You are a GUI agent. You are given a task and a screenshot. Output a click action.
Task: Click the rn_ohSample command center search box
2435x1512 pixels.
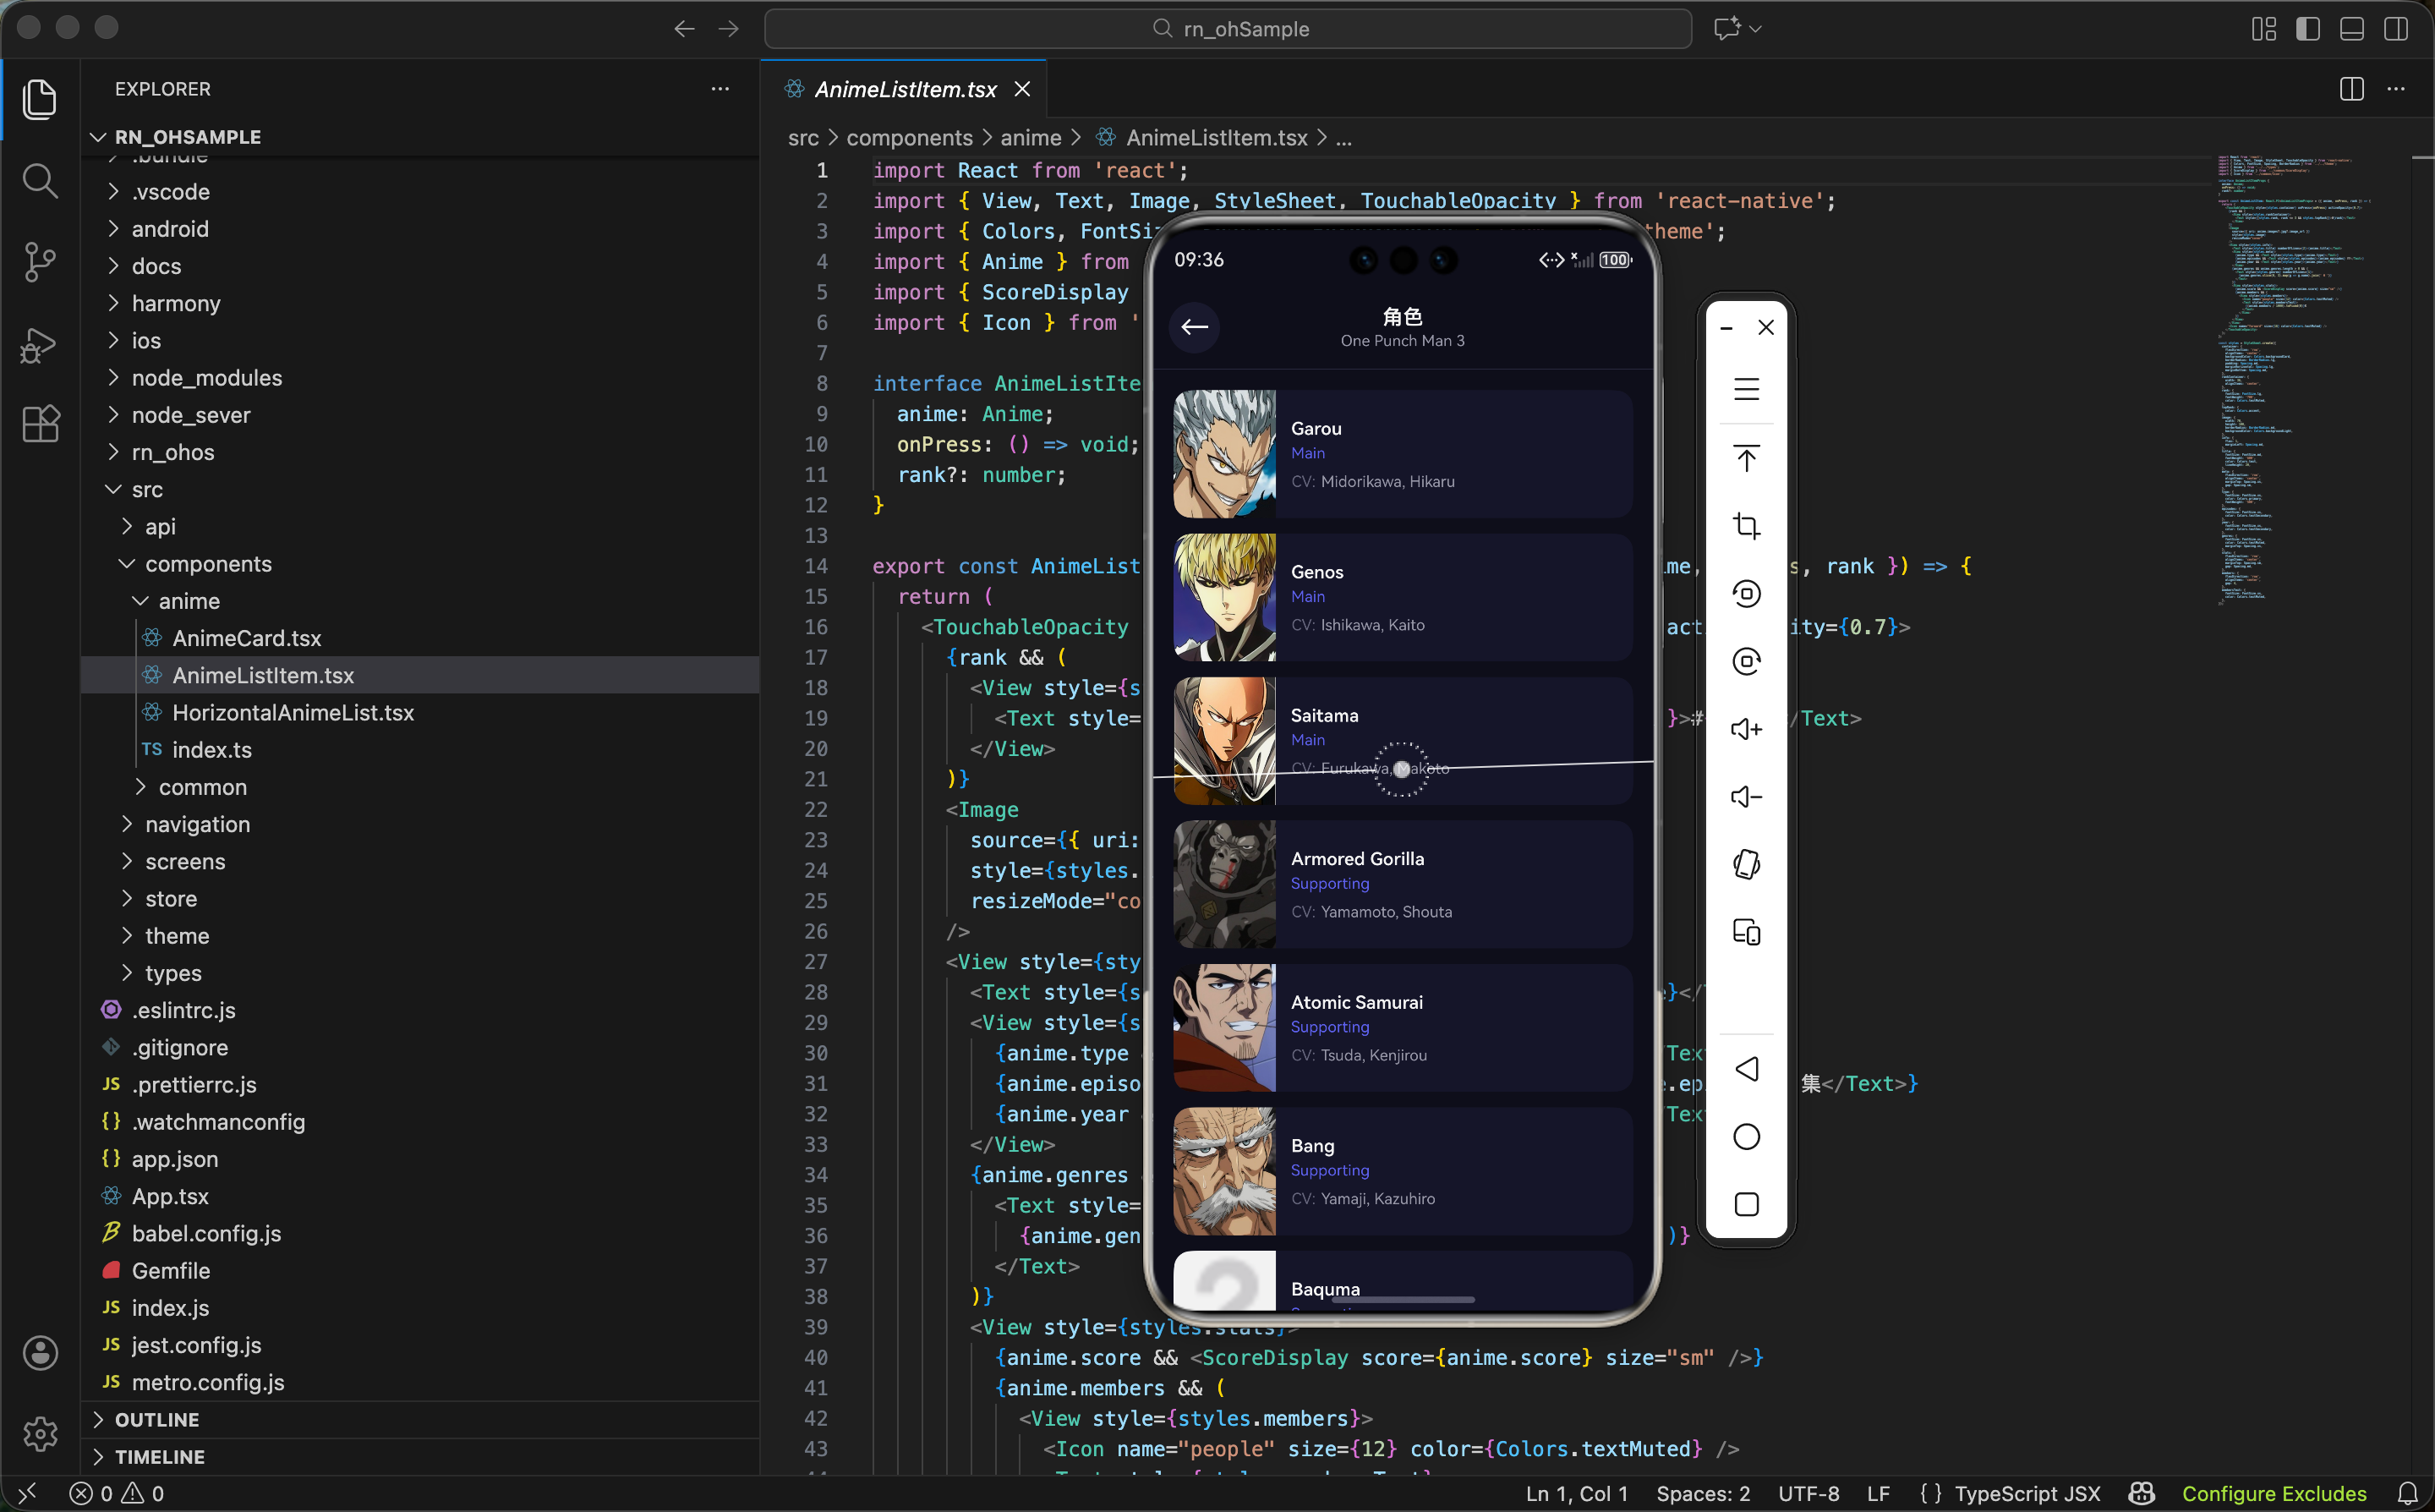click(x=1228, y=29)
